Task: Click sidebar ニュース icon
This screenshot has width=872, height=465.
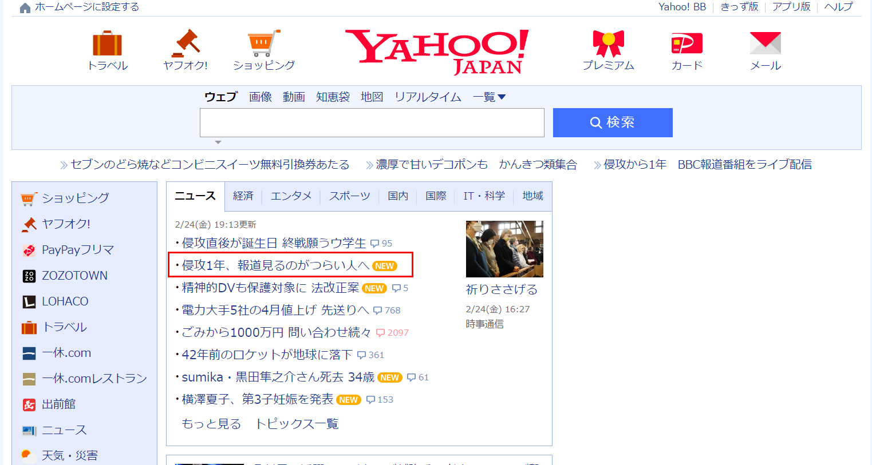Action: 29,430
